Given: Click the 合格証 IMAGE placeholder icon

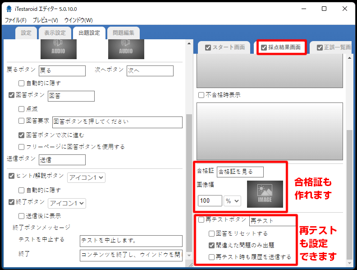Looking at the screenshot, I should click(265, 194).
